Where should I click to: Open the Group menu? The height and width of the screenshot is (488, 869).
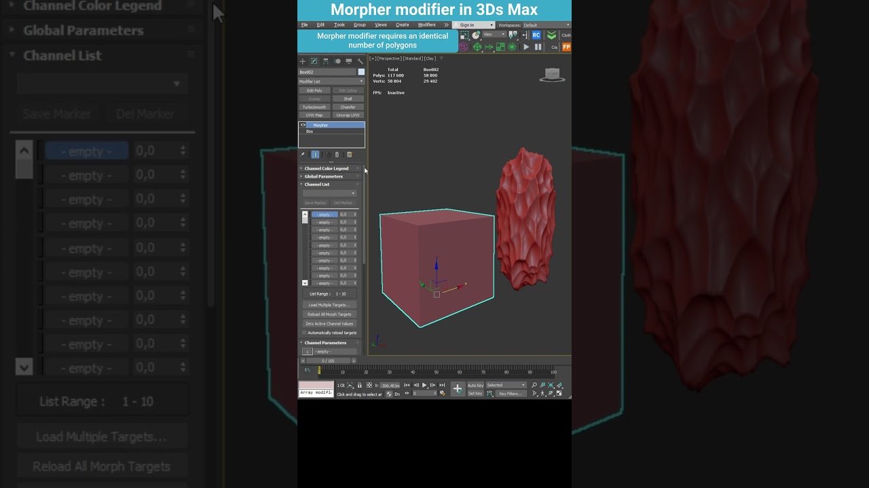coord(360,25)
